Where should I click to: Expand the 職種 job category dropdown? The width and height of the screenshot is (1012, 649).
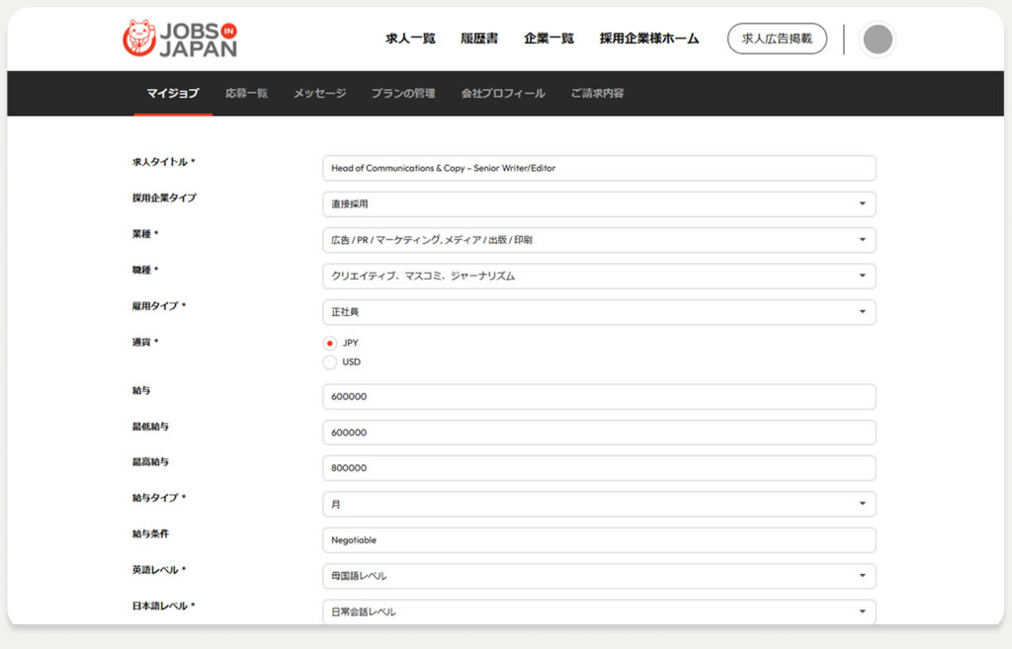(599, 277)
